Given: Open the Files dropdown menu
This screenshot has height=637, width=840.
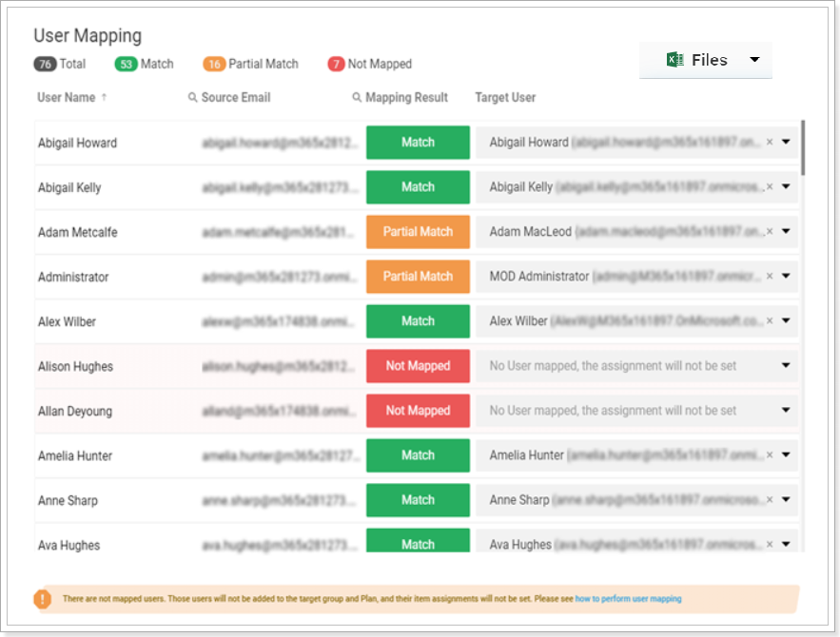Looking at the screenshot, I should point(754,59).
